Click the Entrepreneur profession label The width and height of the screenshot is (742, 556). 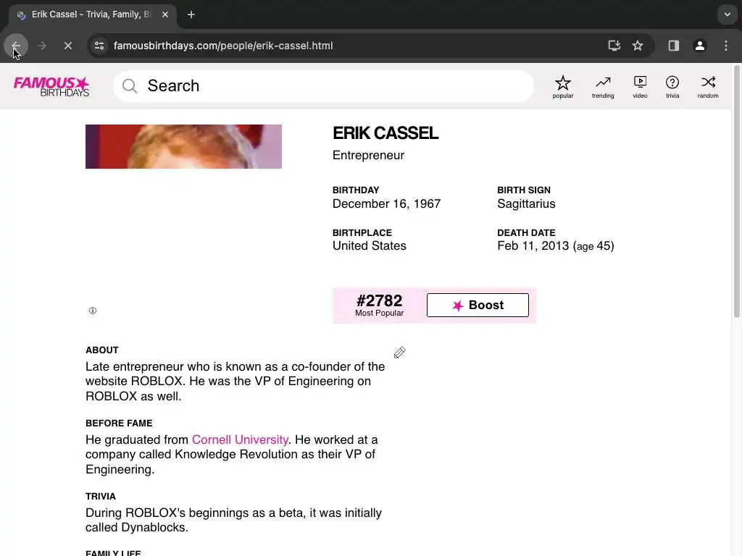pos(368,156)
